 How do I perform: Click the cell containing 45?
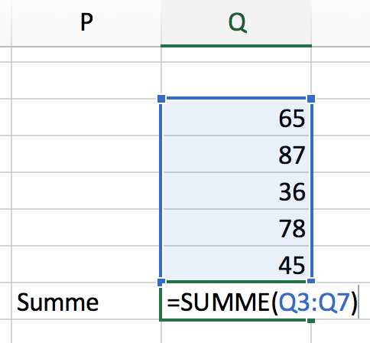[x=236, y=264]
